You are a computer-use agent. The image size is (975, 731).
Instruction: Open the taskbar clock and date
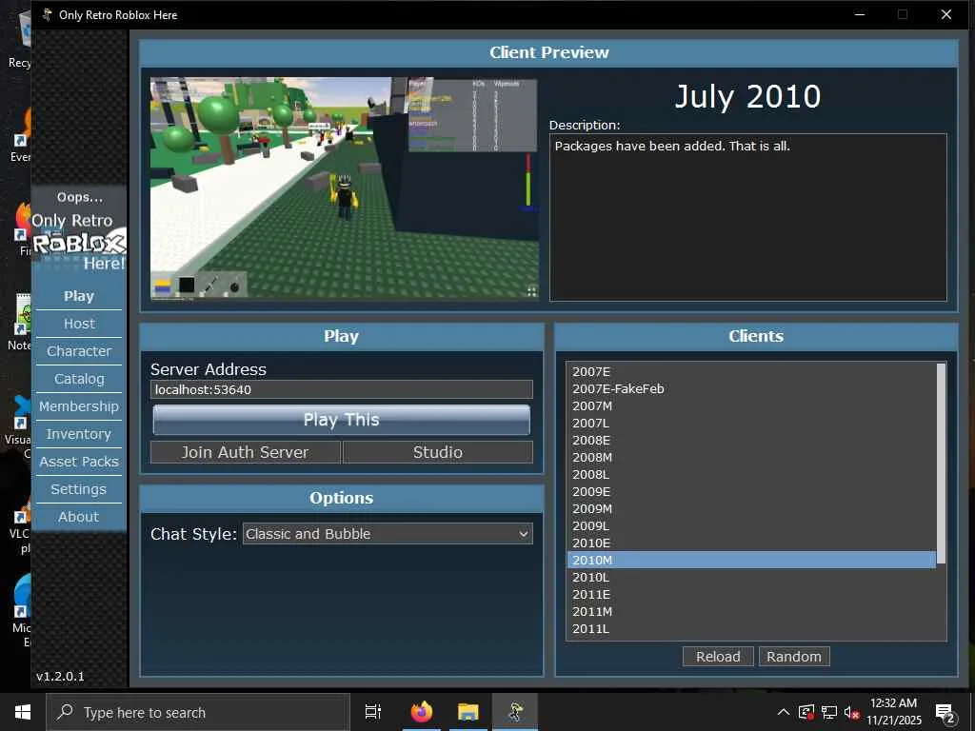tap(893, 712)
